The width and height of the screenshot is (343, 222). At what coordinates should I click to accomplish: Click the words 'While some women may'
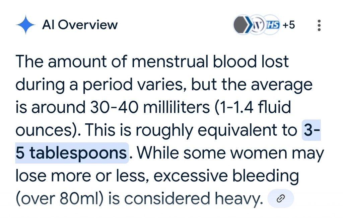(230, 153)
